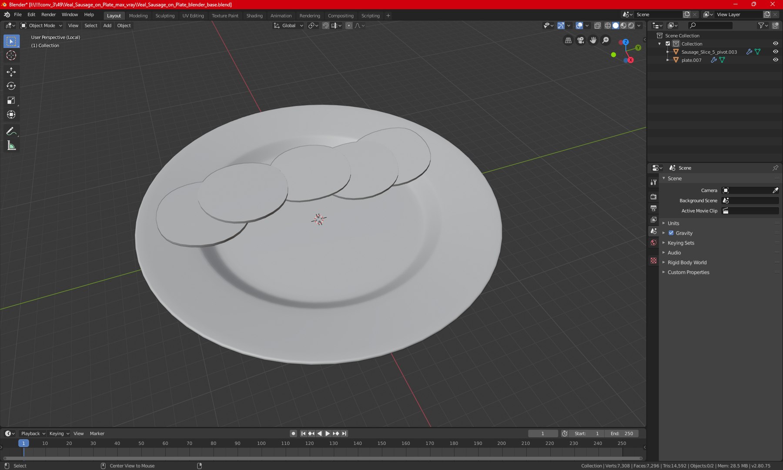
Task: Open the Output properties tab
Action: (653, 208)
